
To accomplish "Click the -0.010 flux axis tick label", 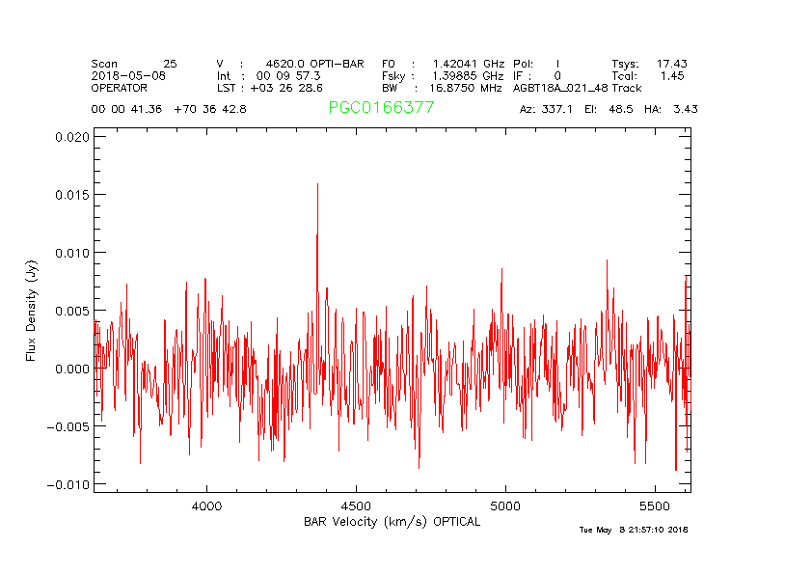I will [x=68, y=484].
